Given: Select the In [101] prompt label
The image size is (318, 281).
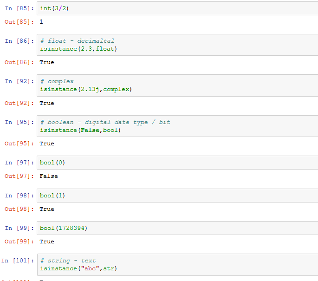Looking at the screenshot, I should pyautogui.click(x=18, y=261).
